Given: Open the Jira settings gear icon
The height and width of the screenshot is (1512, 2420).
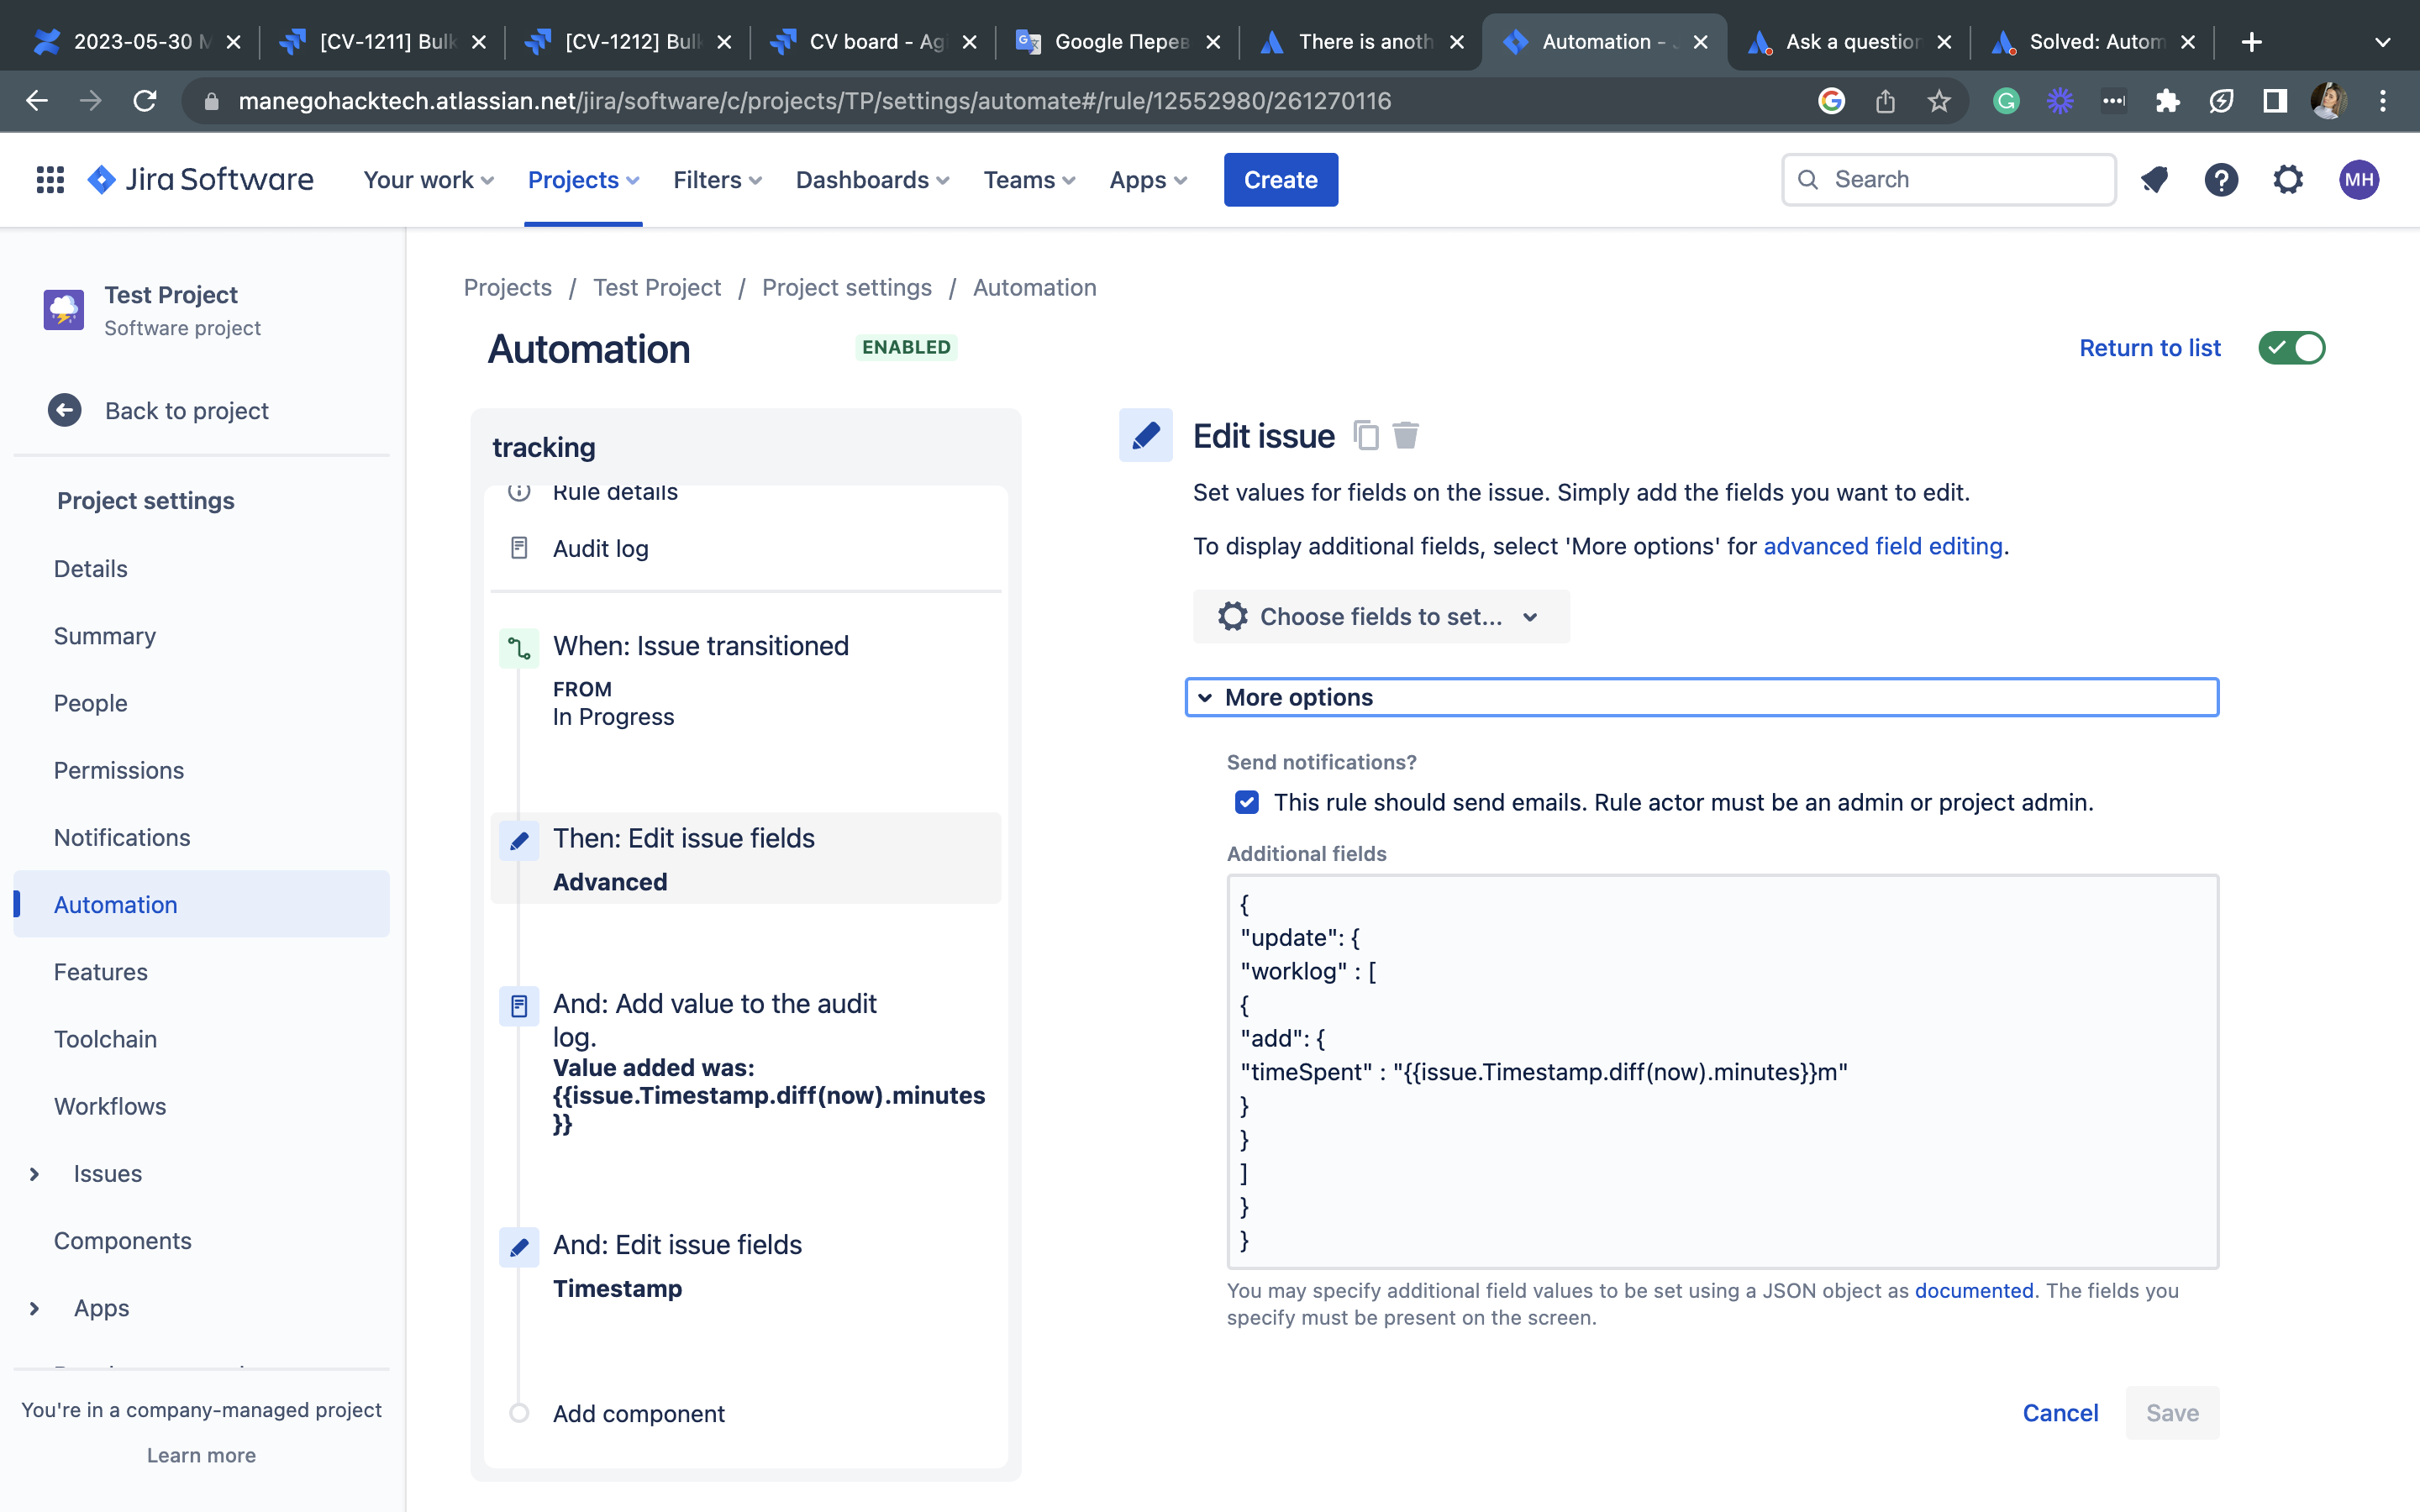Looking at the screenshot, I should pyautogui.click(x=2288, y=180).
